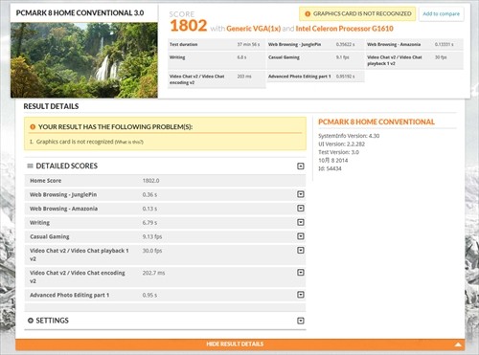Click the Writing value 6.79 s
The width and height of the screenshot is (479, 355).
coord(149,223)
